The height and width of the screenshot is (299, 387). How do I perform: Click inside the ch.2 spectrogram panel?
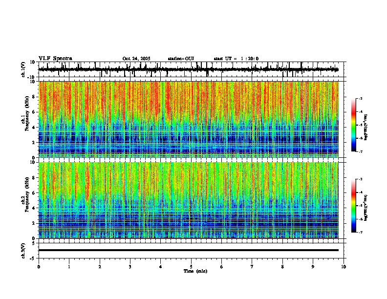click(189, 200)
